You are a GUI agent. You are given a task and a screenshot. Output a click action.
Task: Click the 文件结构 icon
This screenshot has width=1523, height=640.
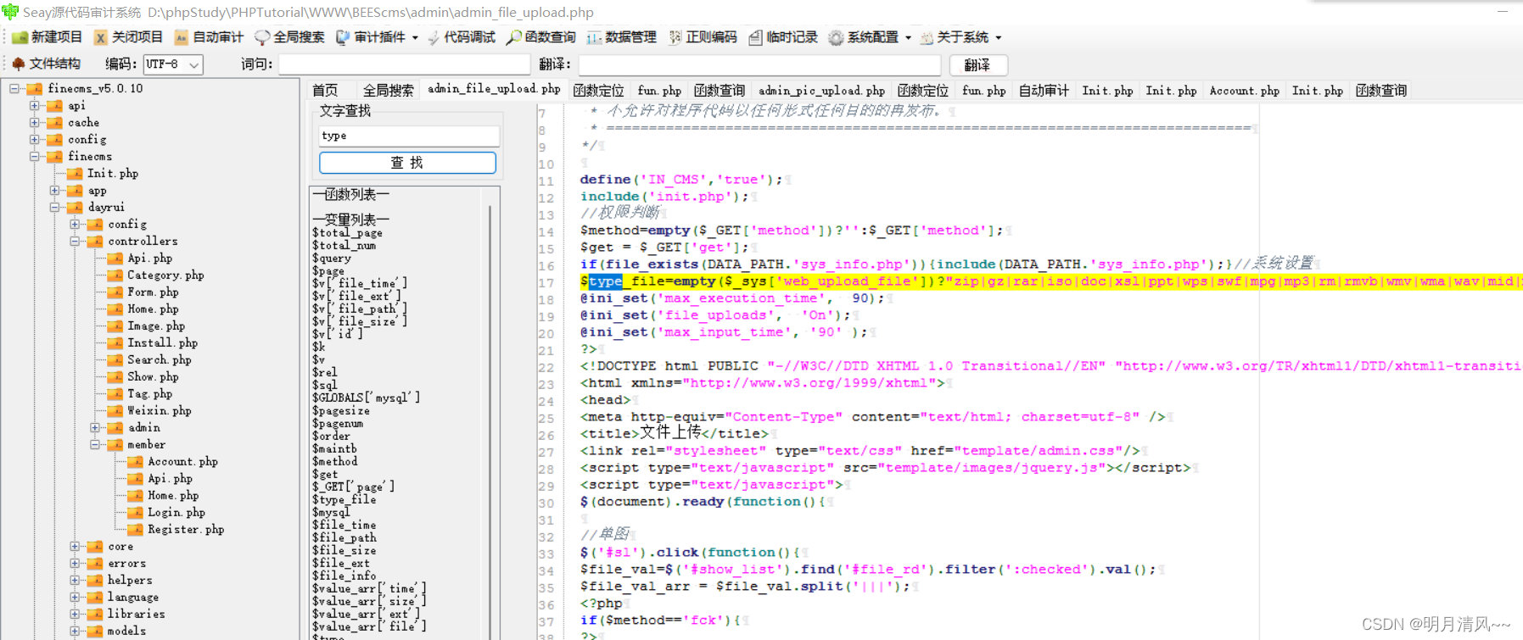point(19,64)
